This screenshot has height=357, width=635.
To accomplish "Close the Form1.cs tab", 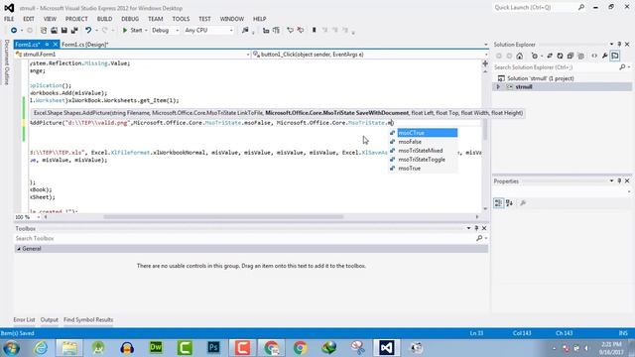I will click(x=56, y=45).
